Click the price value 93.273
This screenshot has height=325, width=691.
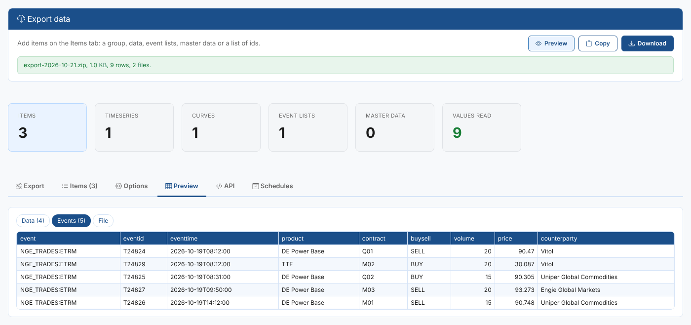[516, 290]
